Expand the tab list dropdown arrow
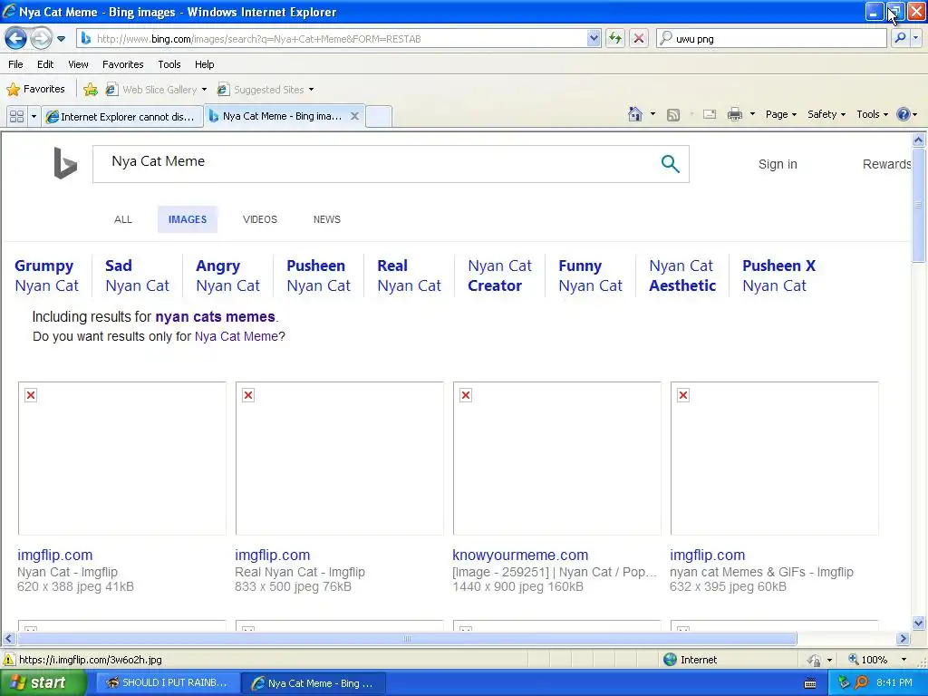This screenshot has width=928, height=696. 34,117
